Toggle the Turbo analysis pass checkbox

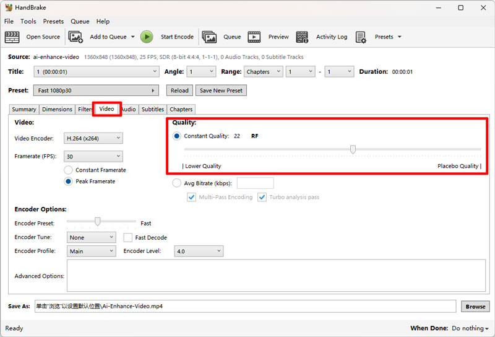[262, 197]
